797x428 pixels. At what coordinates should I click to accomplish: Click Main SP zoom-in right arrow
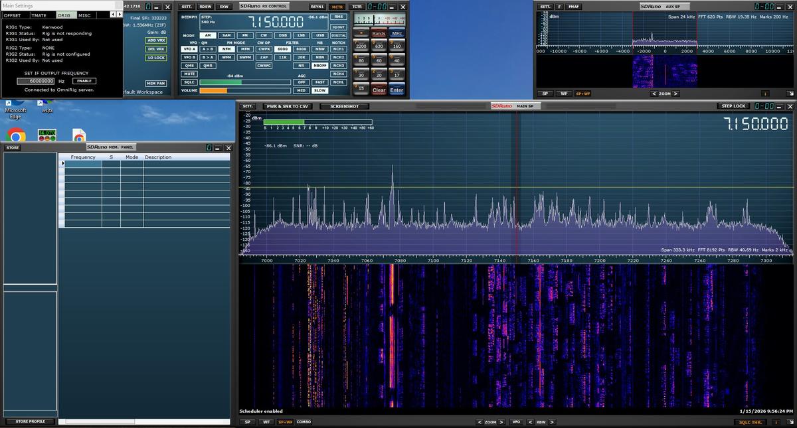pyautogui.click(x=503, y=422)
